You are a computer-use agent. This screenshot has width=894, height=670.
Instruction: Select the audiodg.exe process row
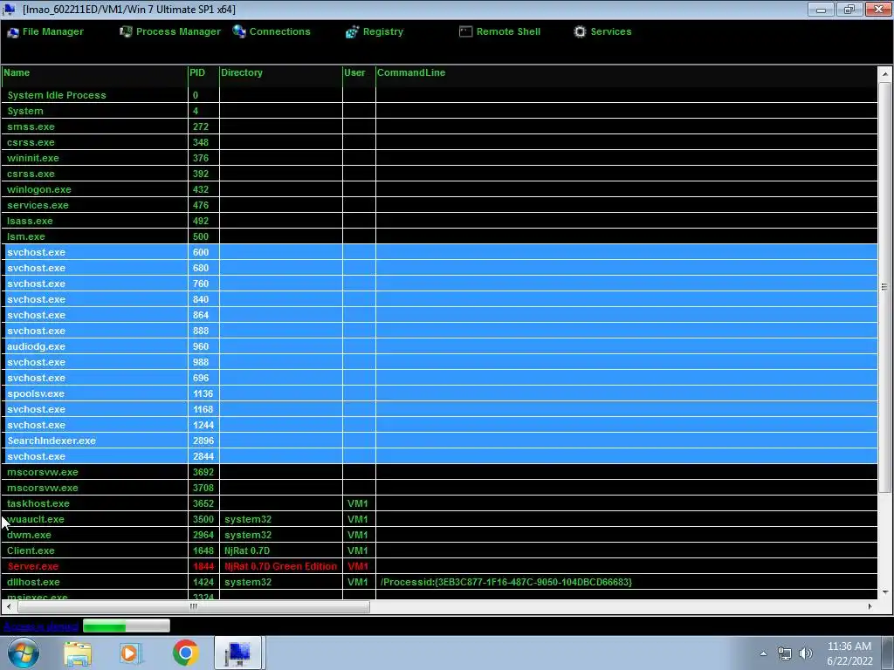point(439,346)
